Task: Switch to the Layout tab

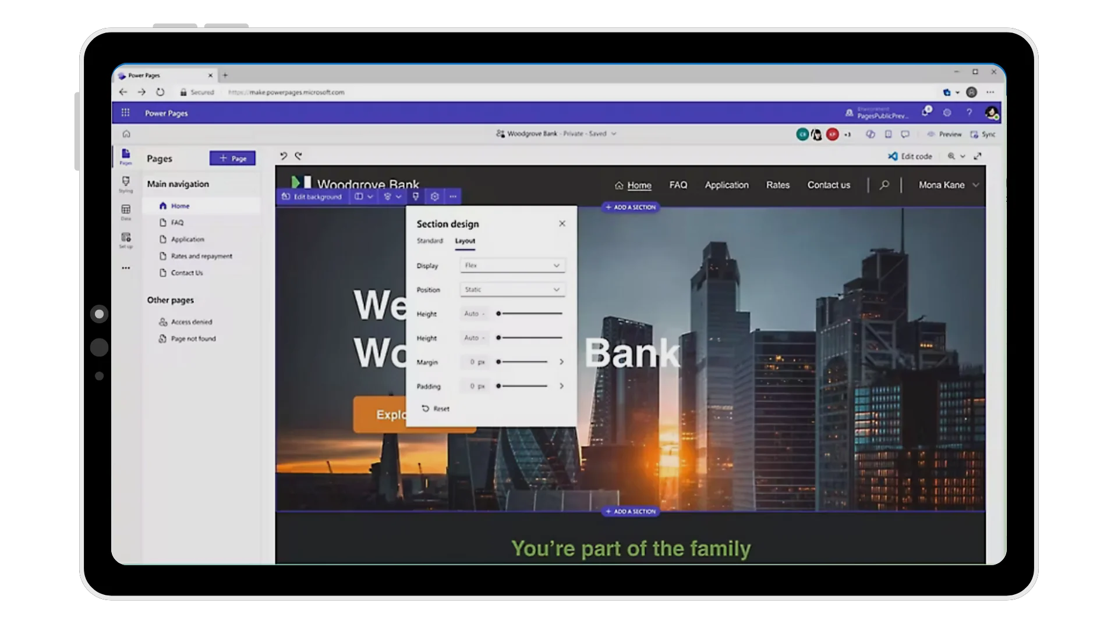Action: click(x=465, y=241)
